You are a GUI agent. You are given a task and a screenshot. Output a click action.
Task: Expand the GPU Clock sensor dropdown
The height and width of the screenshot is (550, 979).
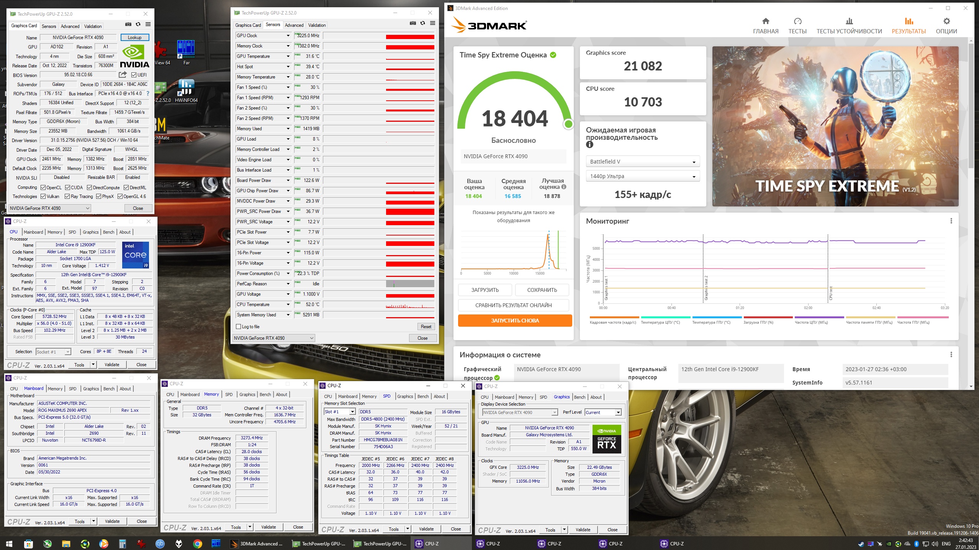(288, 36)
